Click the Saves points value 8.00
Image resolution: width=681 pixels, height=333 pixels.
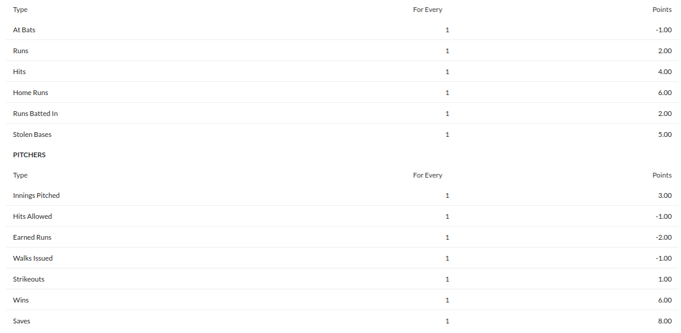664,321
